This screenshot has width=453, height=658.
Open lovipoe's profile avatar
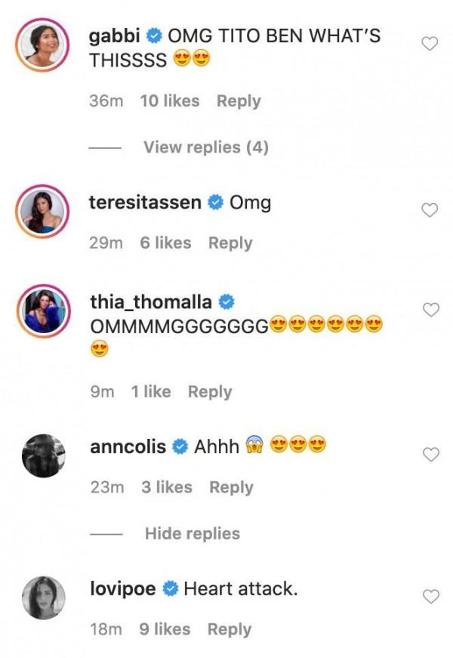pos(42,598)
